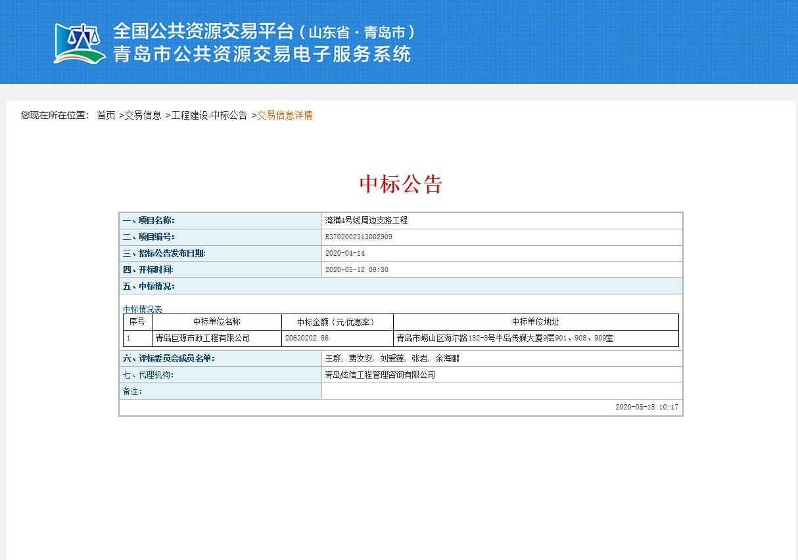This screenshot has width=798, height=560.
Task: Click tender announcement date 2020-04-14
Action: (x=344, y=253)
